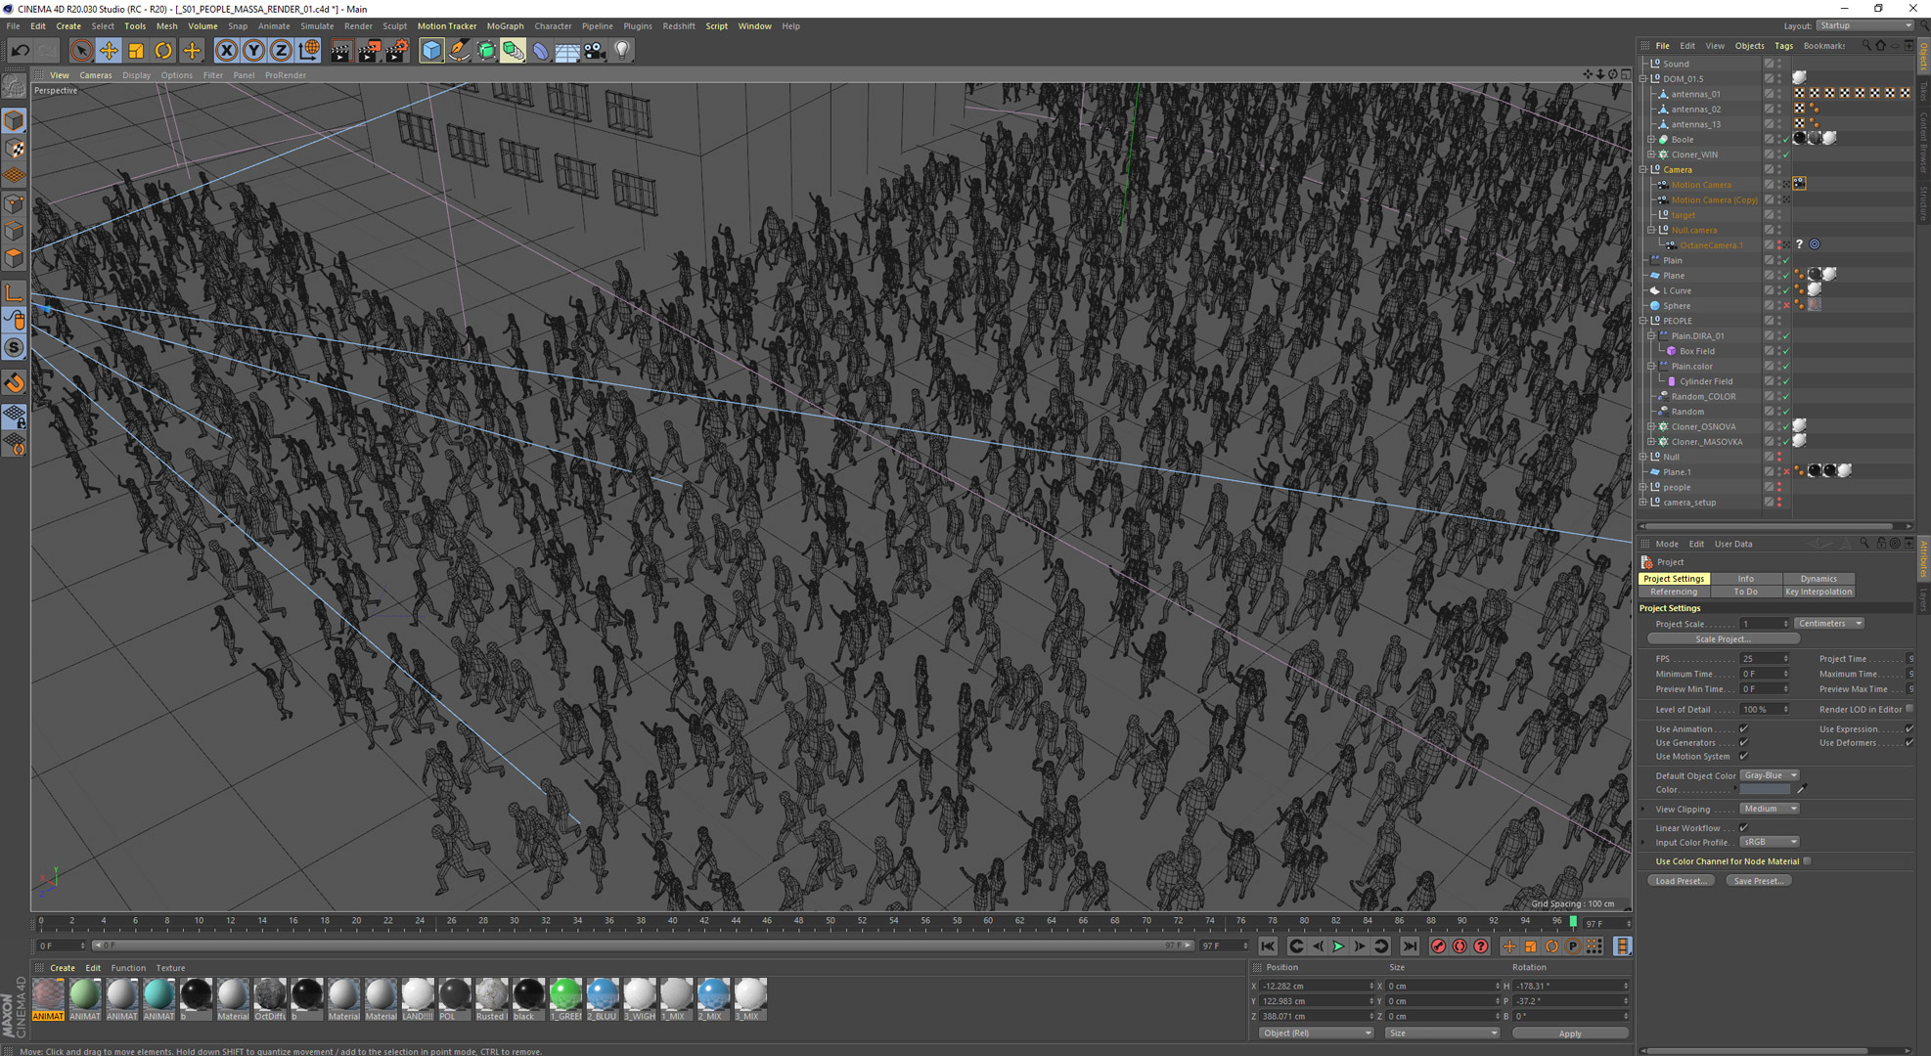1931x1056 pixels.
Task: Open the Render to Picture Viewer icon
Action: point(369,51)
